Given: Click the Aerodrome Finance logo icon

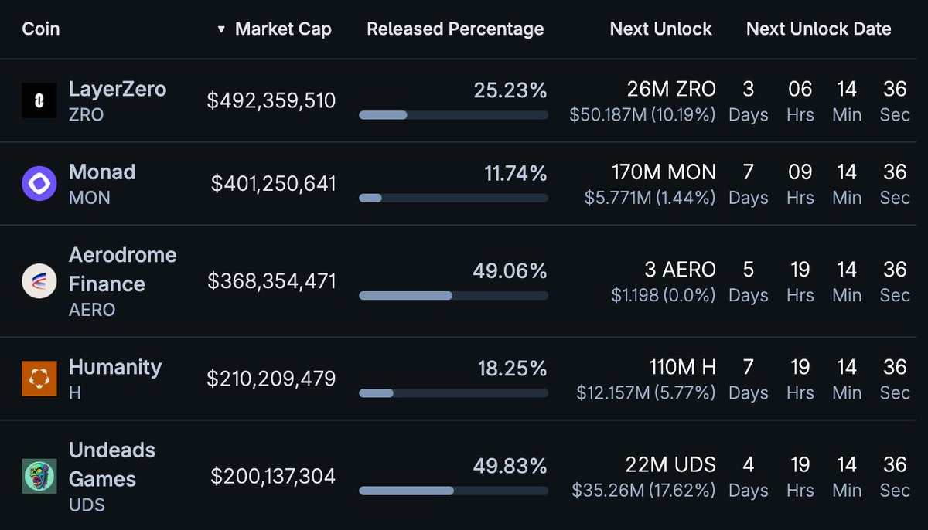Looking at the screenshot, I should (x=39, y=281).
